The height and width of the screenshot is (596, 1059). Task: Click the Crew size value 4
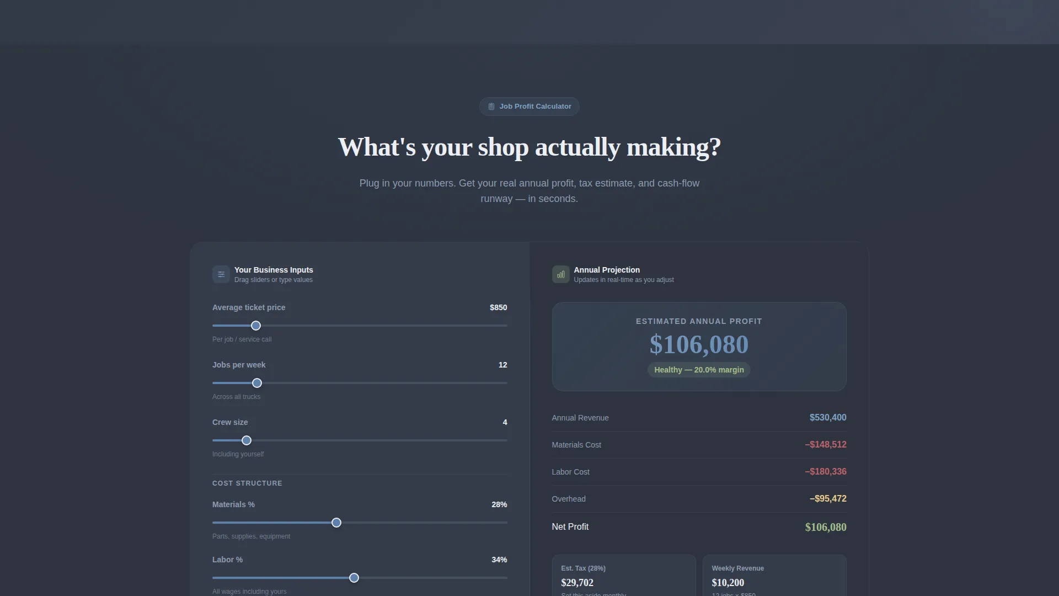tap(505, 422)
